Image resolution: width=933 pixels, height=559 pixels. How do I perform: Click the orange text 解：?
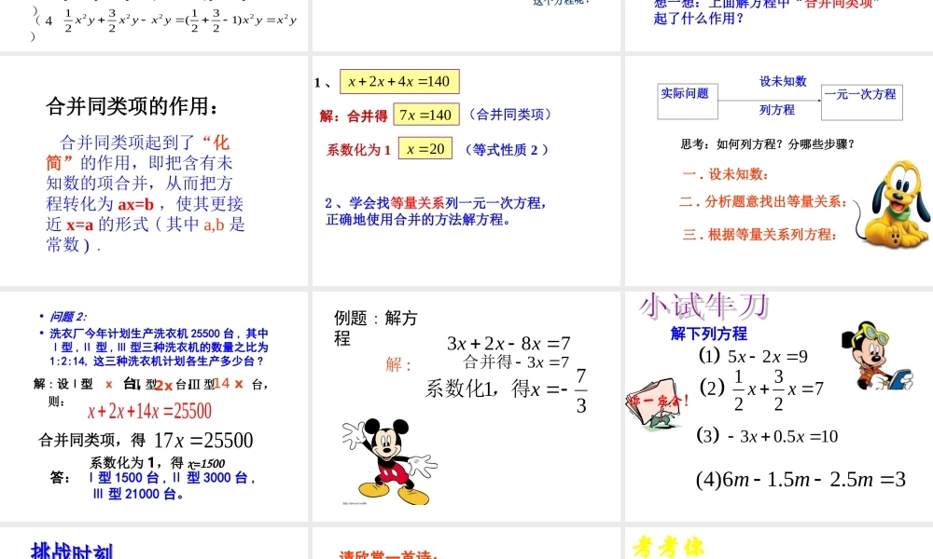click(398, 364)
